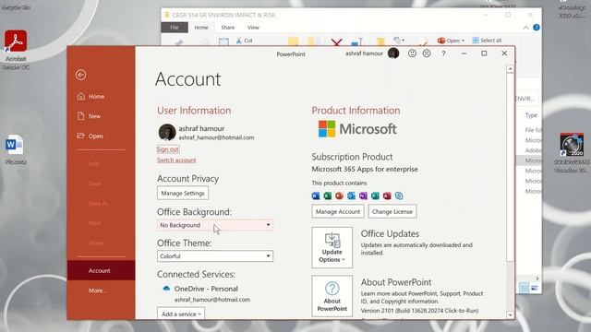Select the Account item in the sidebar

(101, 270)
